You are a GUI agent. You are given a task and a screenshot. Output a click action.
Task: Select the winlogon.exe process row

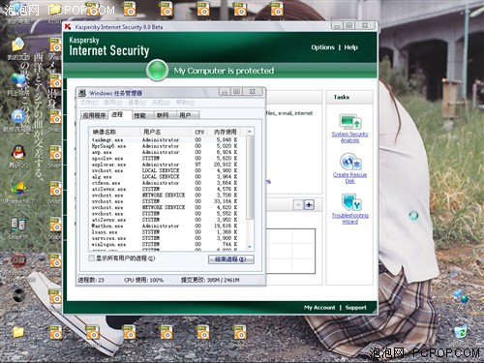[167, 244]
